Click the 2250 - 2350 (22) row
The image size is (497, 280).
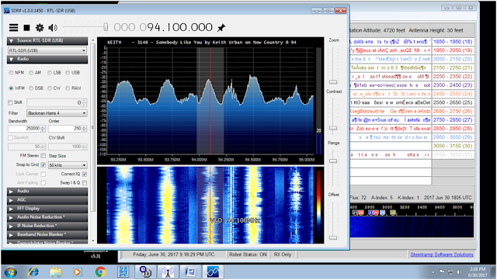point(453,77)
